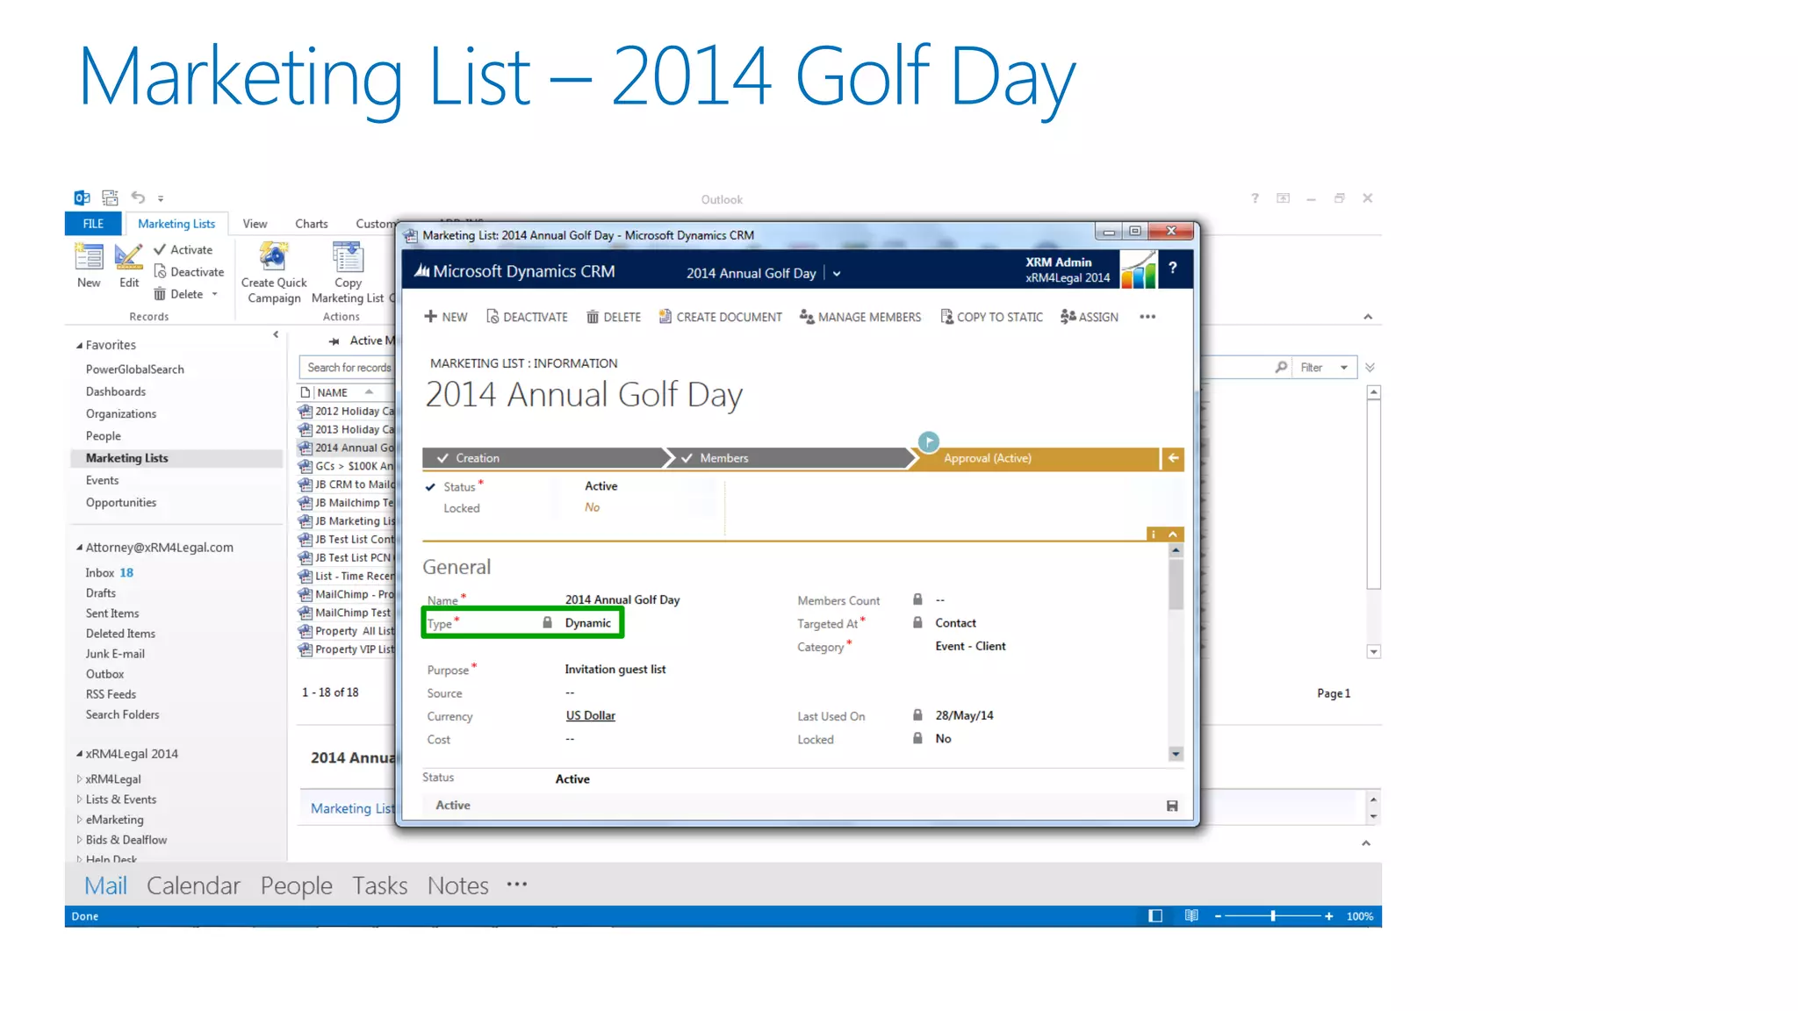Click the Outlook help question mark icon
The height and width of the screenshot is (1011, 1798).
(x=1255, y=198)
